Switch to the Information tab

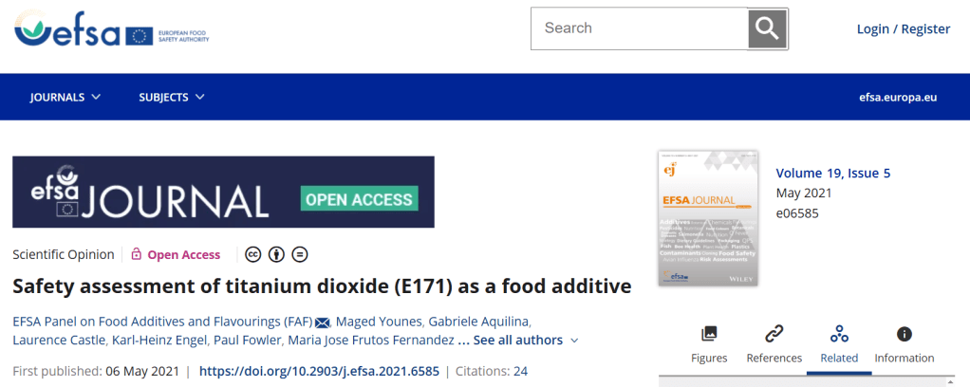coord(904,345)
